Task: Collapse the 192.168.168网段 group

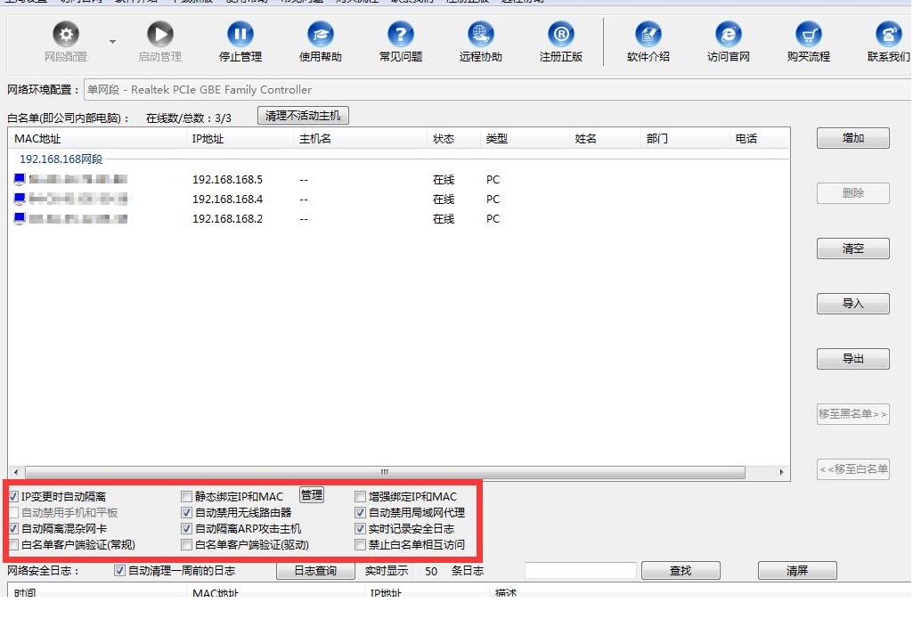Action: tap(61, 159)
